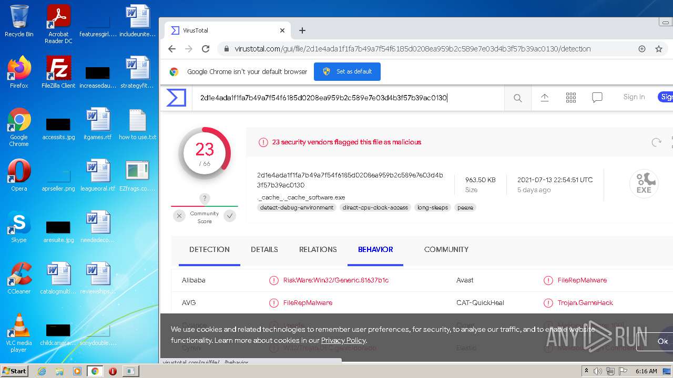Bookmark this page with star icon
673x378 pixels.
[x=658, y=49]
